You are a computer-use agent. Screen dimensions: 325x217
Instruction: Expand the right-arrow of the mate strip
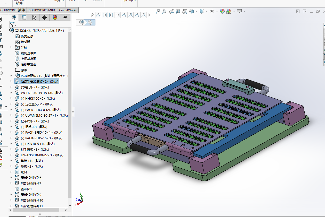(149, 15)
